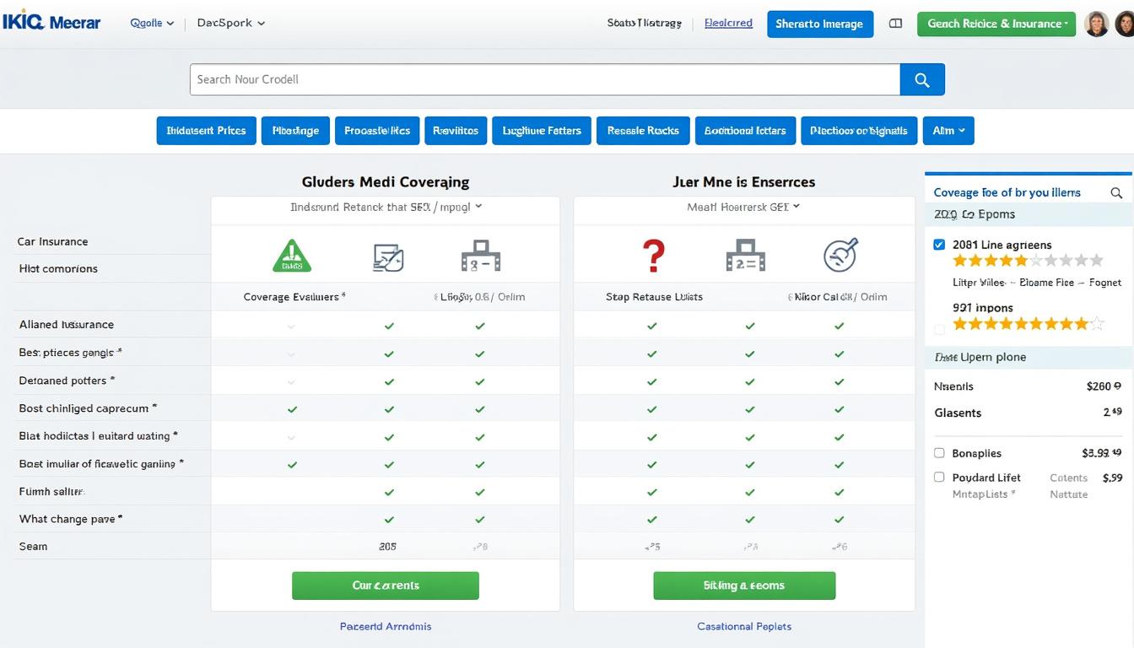The width and height of the screenshot is (1134, 648).
Task: Click the Deroaned potfers row label
Action: [67, 381]
